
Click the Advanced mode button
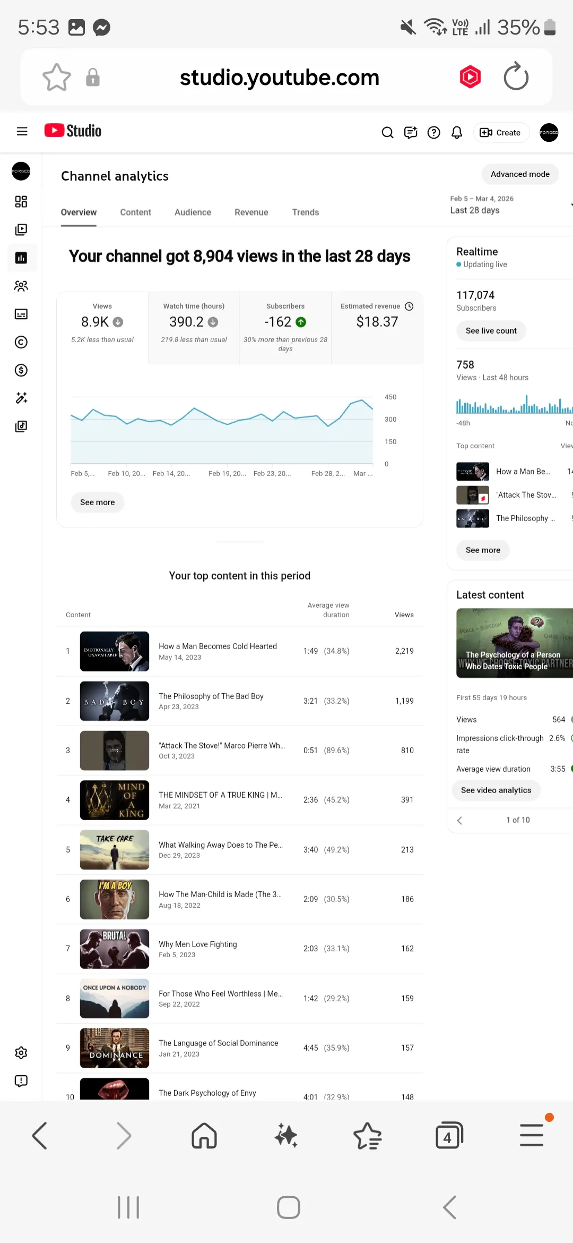(520, 174)
